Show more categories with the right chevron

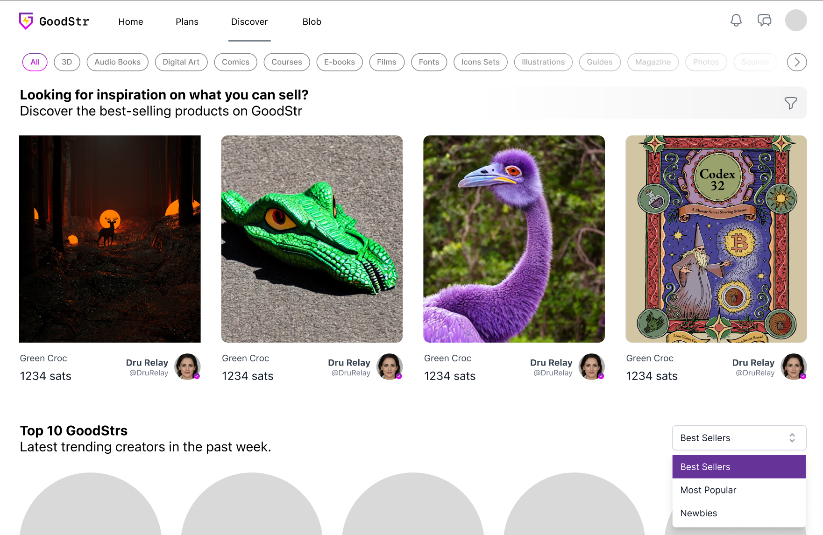[797, 62]
